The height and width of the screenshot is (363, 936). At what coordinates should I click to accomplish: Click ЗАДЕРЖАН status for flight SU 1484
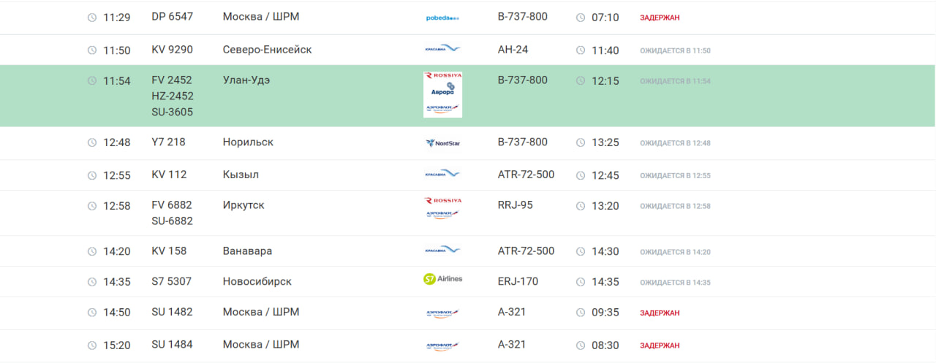pyautogui.click(x=660, y=345)
